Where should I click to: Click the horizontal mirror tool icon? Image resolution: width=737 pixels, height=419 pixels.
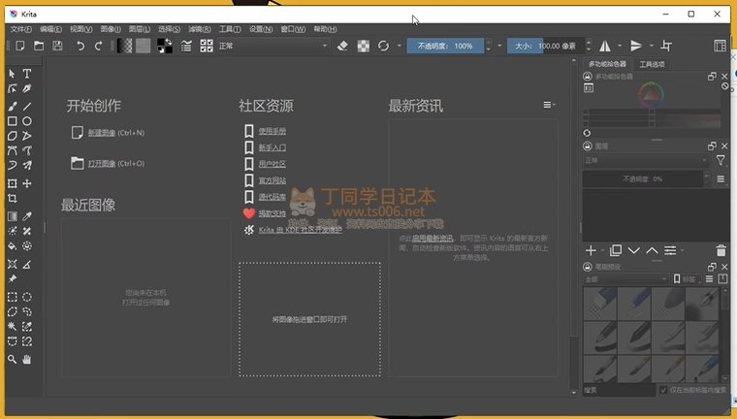coord(605,46)
